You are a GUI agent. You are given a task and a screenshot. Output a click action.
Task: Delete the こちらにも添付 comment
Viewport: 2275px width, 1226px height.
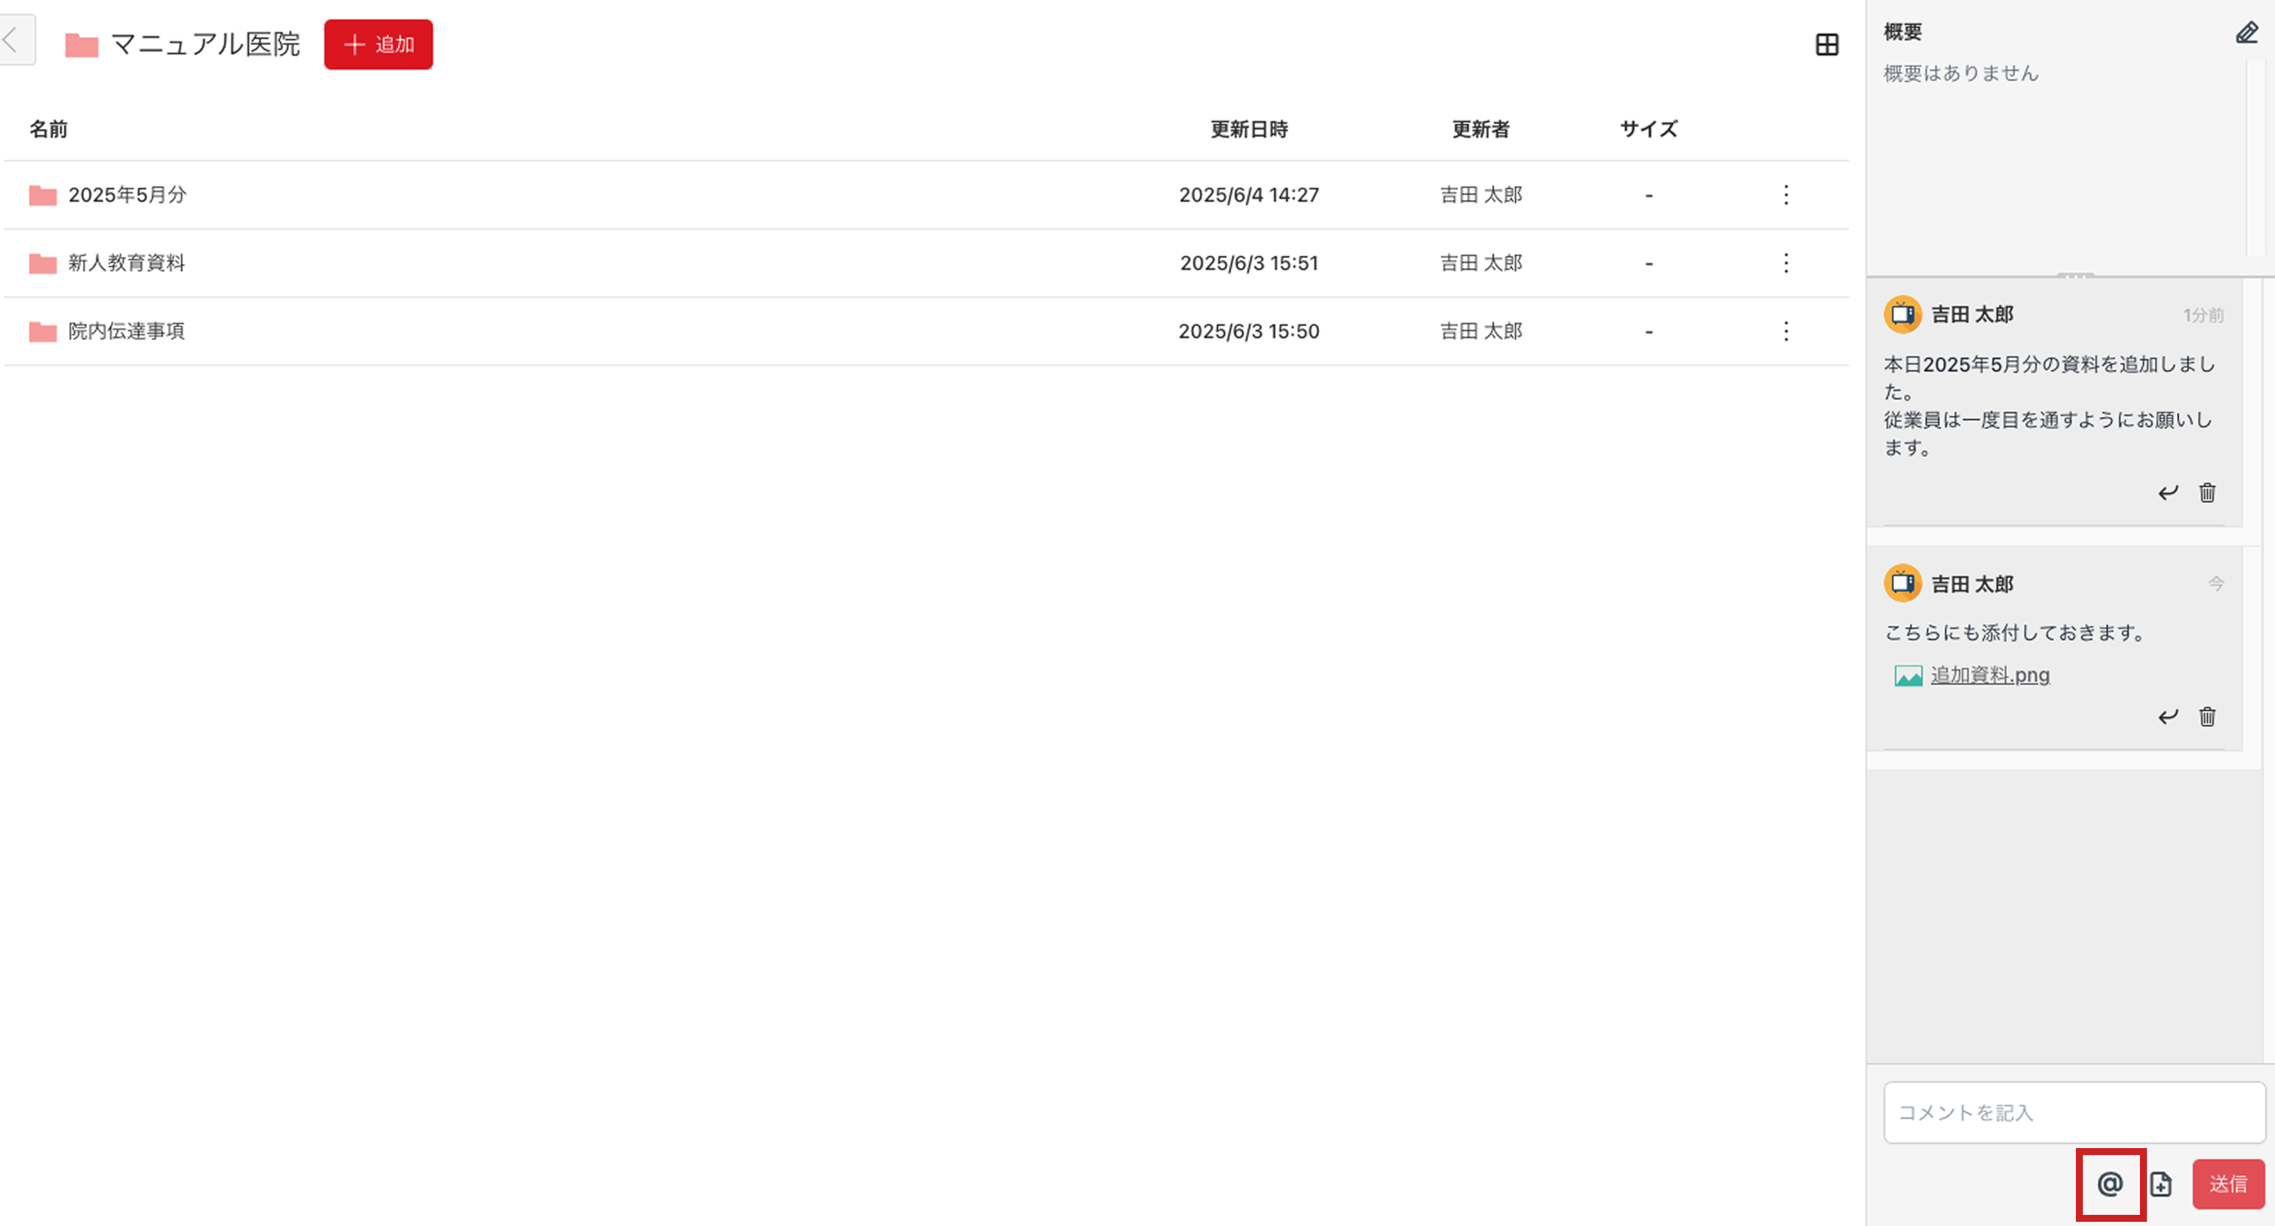coord(2207,717)
